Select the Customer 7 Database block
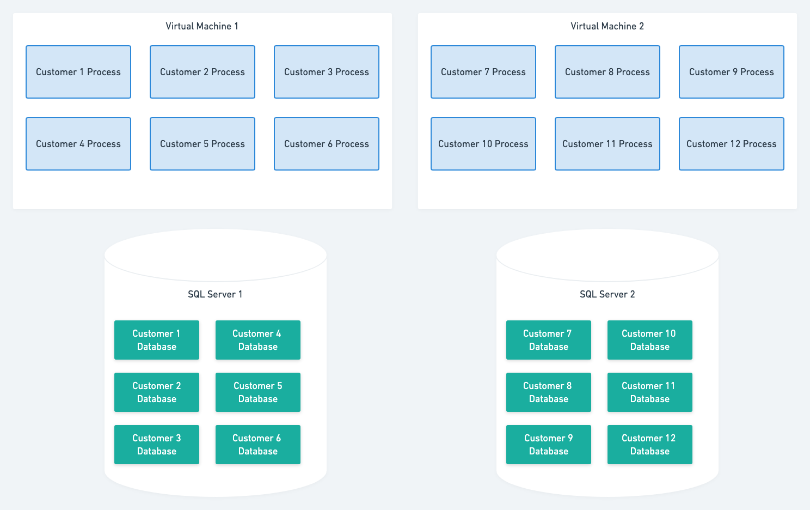 pyautogui.click(x=548, y=339)
